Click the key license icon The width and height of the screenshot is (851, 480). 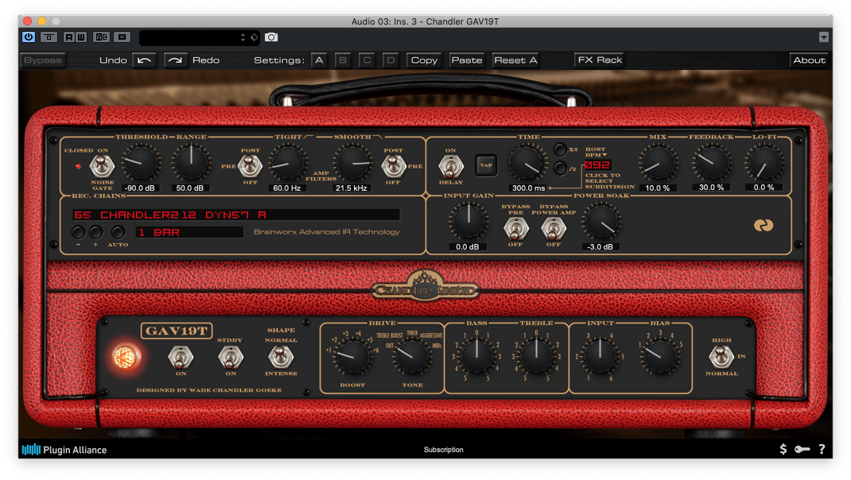802,449
